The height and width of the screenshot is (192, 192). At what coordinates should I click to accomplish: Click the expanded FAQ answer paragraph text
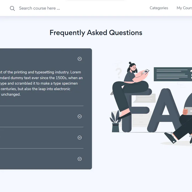tap(40, 83)
